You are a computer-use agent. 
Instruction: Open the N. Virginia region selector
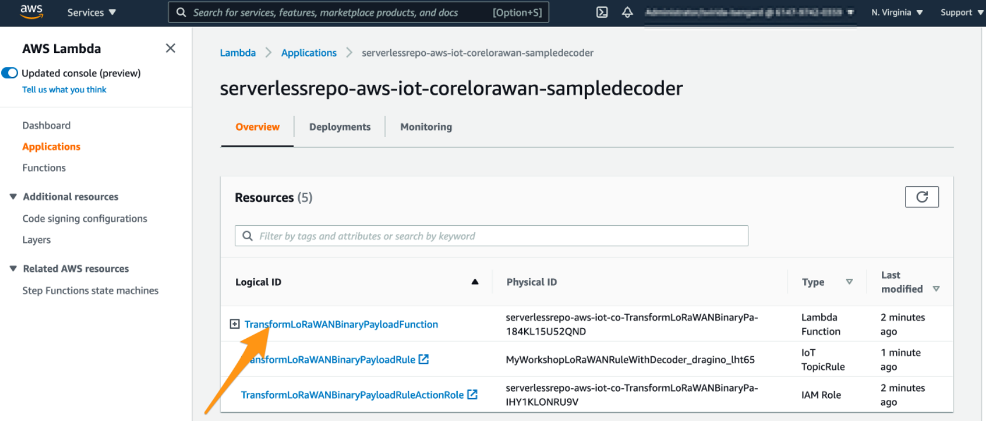pos(897,12)
